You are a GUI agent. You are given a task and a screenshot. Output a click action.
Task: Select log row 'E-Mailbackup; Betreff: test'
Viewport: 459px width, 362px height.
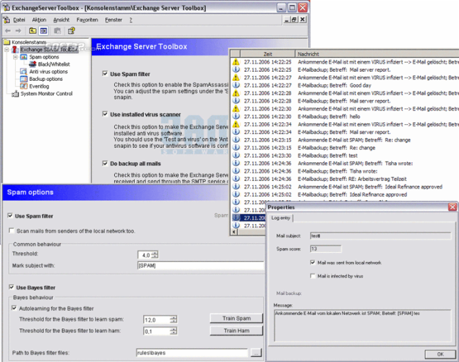tap(346, 155)
